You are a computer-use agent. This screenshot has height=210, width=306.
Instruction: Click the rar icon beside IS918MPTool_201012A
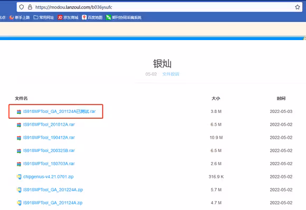coord(19,125)
